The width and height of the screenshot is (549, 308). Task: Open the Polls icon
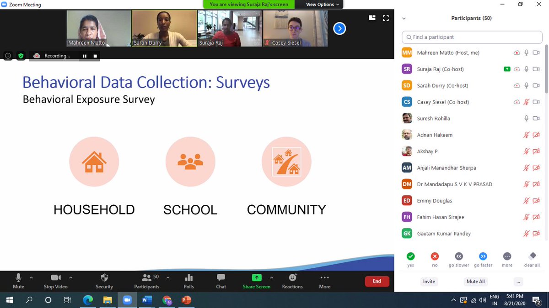(x=188, y=281)
